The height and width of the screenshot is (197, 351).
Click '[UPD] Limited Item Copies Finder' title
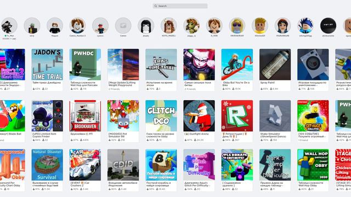coord(44,135)
